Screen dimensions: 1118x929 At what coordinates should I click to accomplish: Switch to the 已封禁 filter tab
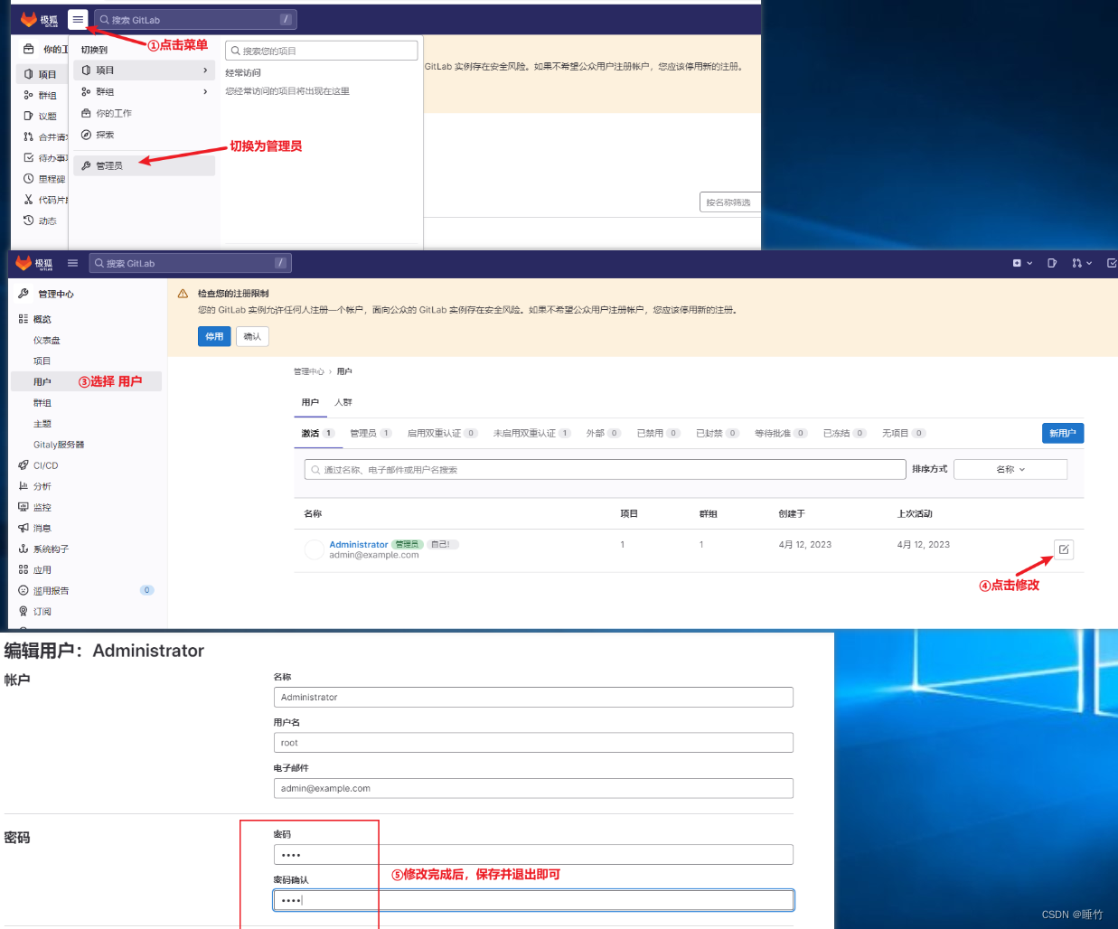pyautogui.click(x=718, y=433)
